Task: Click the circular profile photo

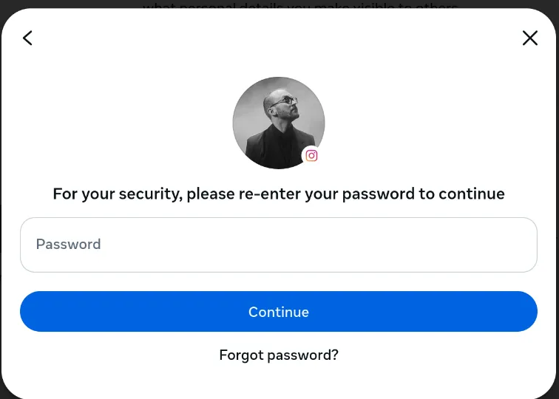Action: 279,123
